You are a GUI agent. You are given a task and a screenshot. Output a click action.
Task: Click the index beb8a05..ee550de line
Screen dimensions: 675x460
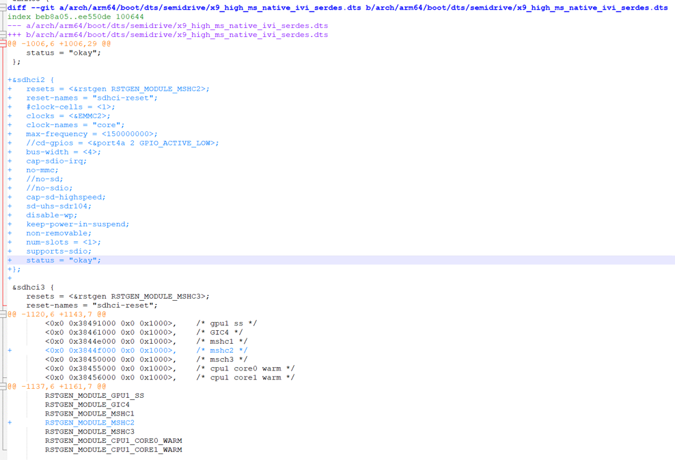[x=76, y=16]
